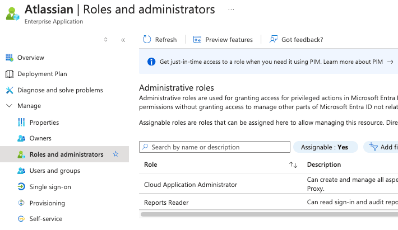Click the search magnifier icon
Image resolution: width=398 pixels, height=230 pixels.
[x=145, y=147]
